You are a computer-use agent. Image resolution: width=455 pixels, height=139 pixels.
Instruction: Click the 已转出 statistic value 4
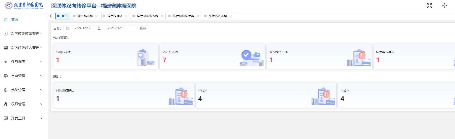(x=200, y=98)
